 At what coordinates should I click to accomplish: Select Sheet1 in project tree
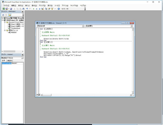tap(16, 24)
